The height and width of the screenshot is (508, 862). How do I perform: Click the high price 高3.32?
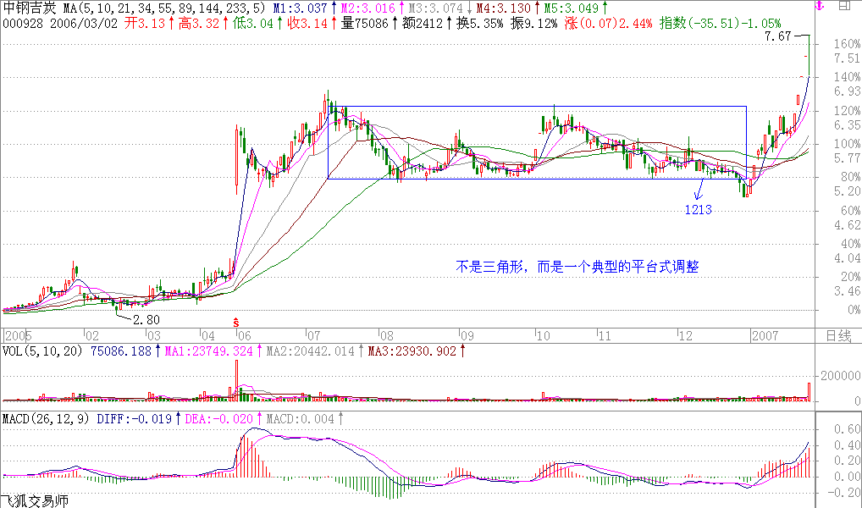tap(198, 24)
